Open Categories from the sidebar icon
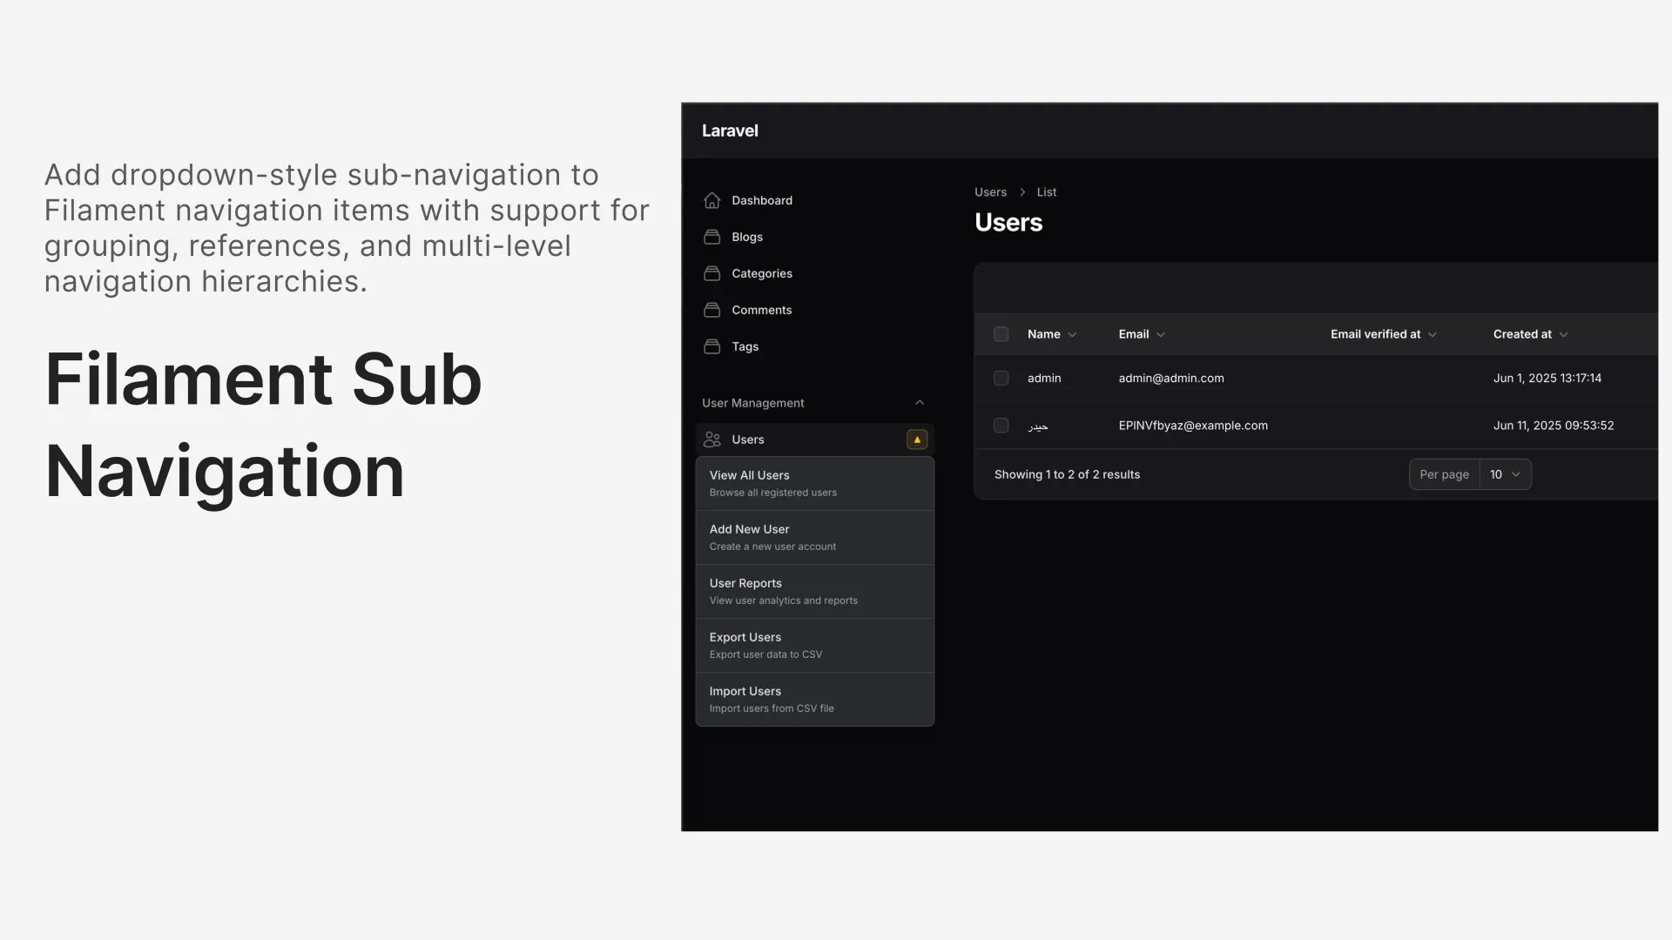This screenshot has width=1672, height=940. pyautogui.click(x=711, y=272)
